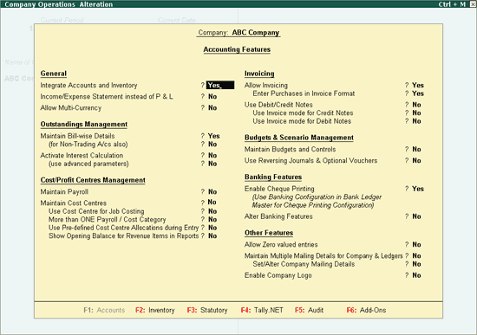
Task: Toggle Maintain Budgets and Controls value
Action: (x=417, y=150)
